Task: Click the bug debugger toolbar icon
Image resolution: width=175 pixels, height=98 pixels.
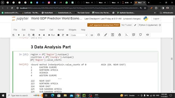Action: pos(120,35)
